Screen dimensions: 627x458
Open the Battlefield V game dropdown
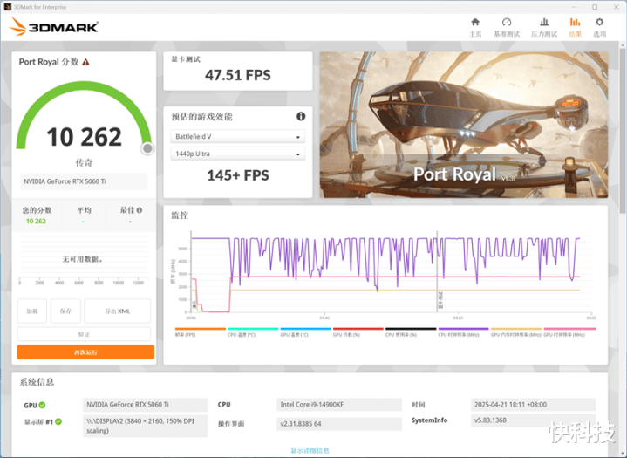(x=238, y=136)
